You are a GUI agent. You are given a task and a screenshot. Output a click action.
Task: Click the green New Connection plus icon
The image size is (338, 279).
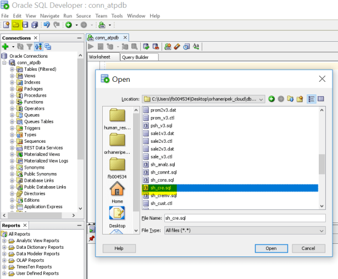click(5, 47)
